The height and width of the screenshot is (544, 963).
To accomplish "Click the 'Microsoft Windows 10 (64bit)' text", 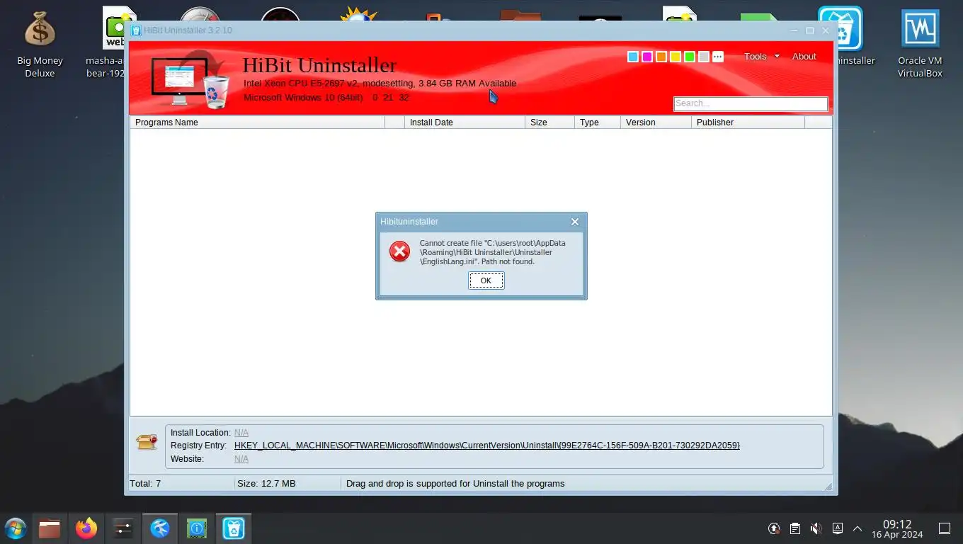I will point(303,98).
